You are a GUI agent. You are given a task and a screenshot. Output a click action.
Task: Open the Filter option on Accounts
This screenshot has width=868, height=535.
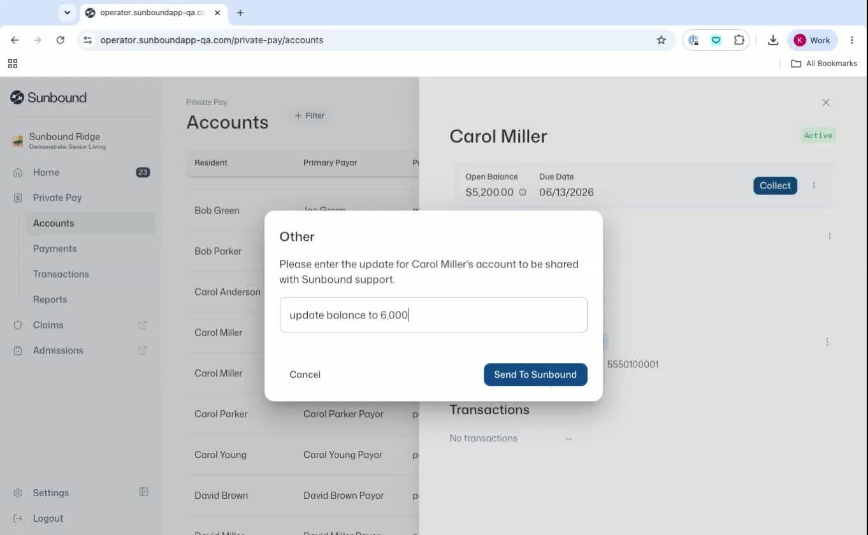(310, 116)
